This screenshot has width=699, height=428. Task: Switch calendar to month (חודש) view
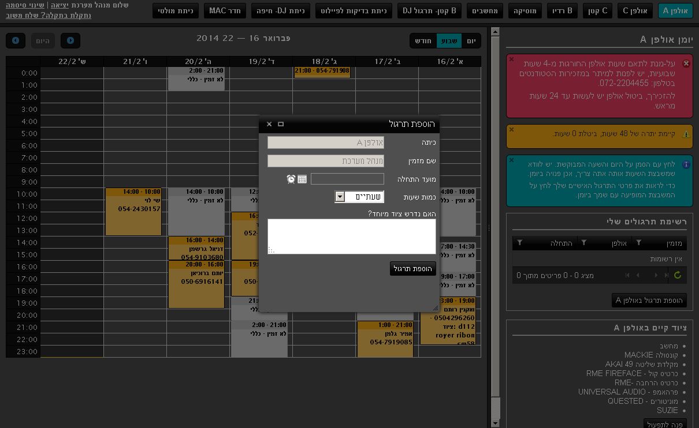(423, 41)
